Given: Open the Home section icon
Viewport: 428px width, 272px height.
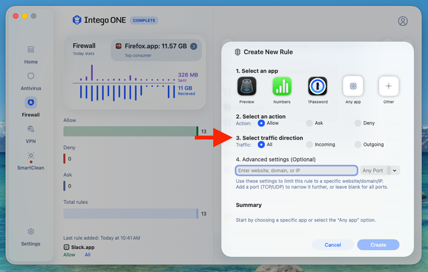Looking at the screenshot, I should tap(31, 50).
